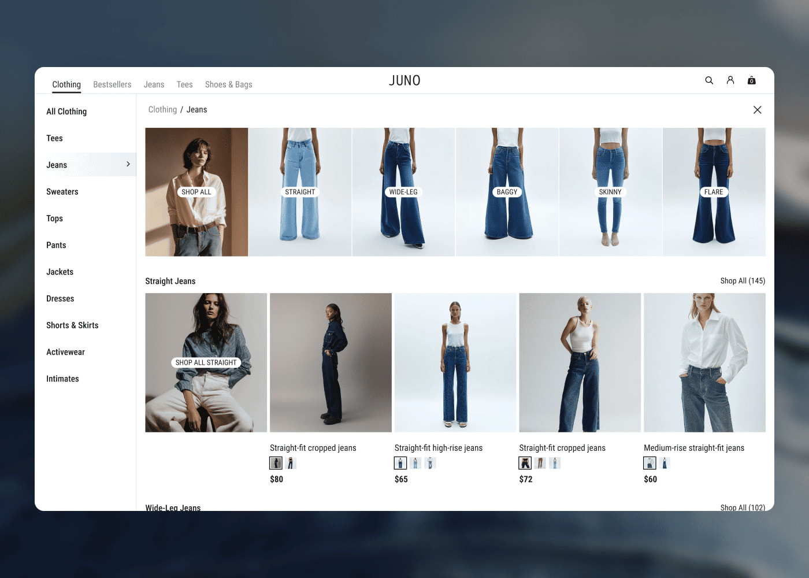This screenshot has width=809, height=578.
Task: Open the $80 cropped jeans photo
Action: pyautogui.click(x=331, y=362)
